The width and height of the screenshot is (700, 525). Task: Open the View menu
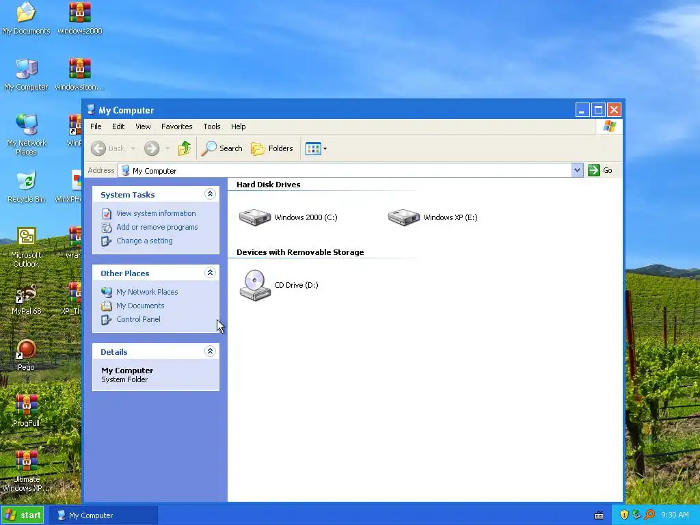(143, 126)
